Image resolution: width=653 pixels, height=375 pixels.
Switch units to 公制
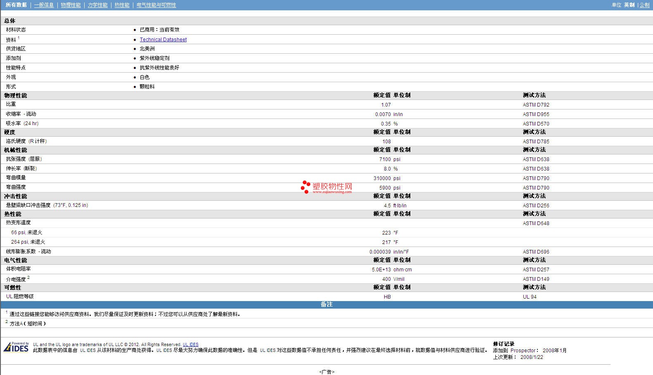click(x=644, y=5)
